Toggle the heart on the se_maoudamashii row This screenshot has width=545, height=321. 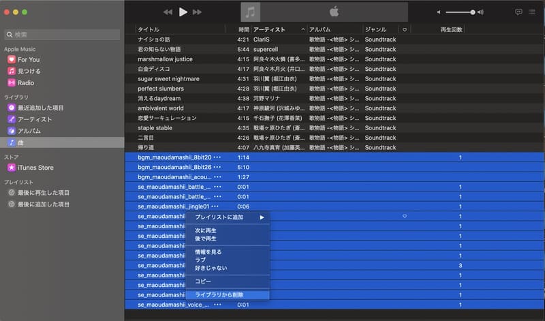point(405,217)
